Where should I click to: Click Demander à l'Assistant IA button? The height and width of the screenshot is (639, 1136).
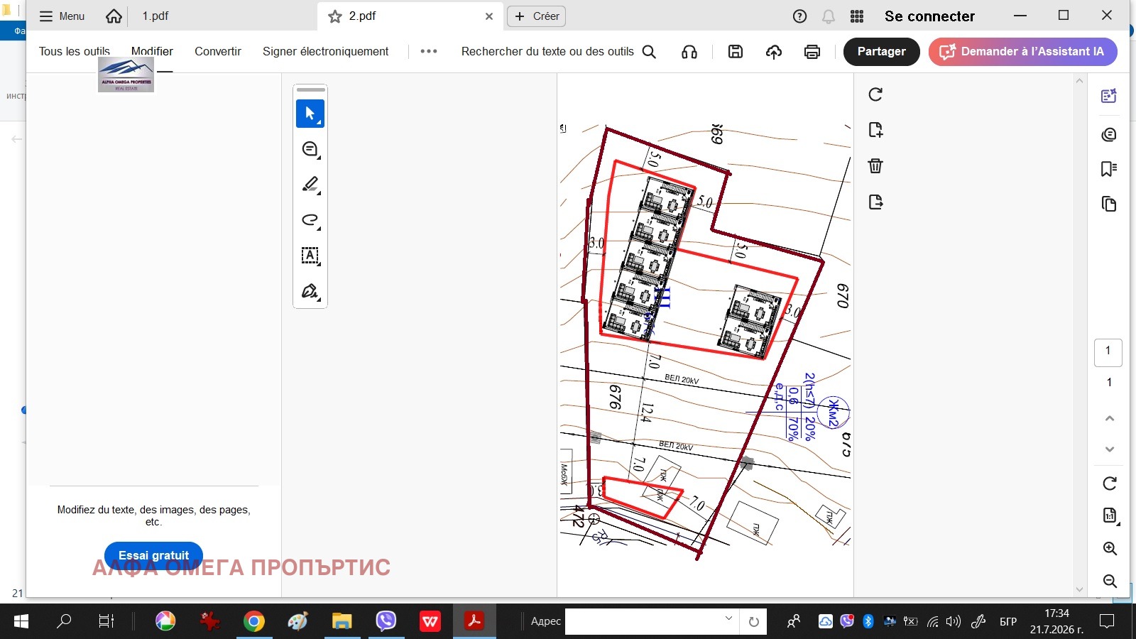(1022, 51)
